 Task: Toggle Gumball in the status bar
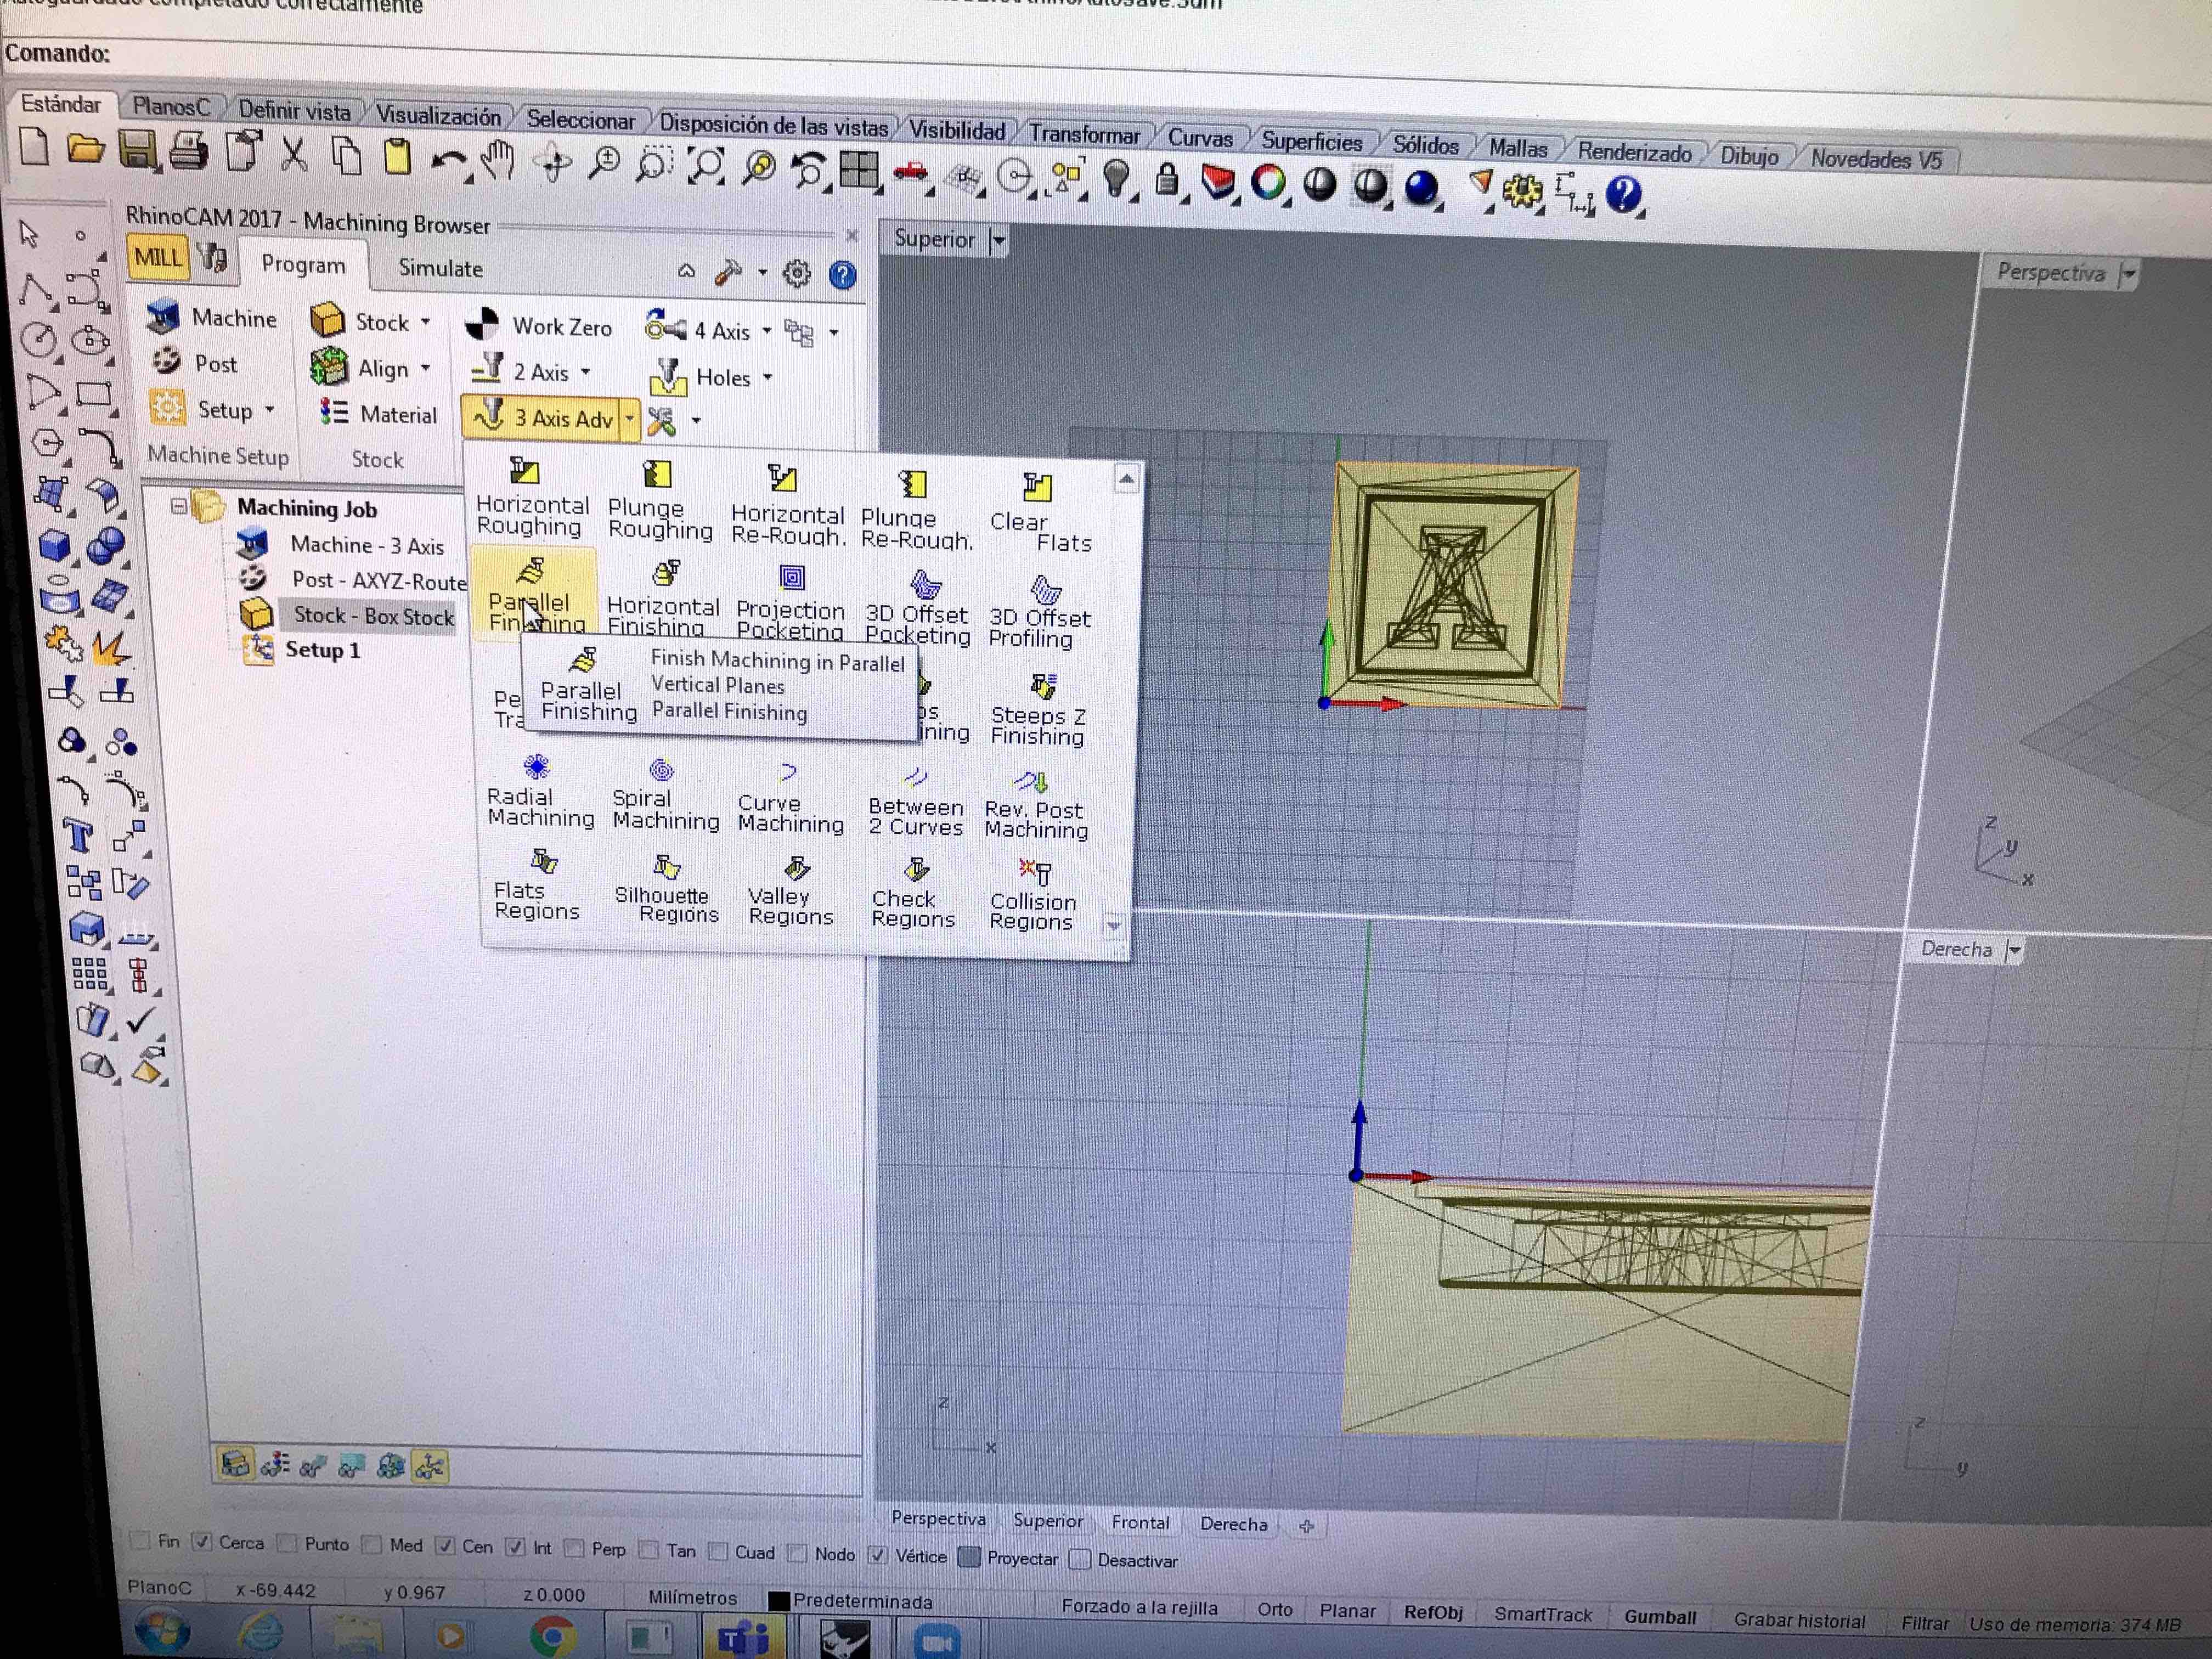click(x=1659, y=1617)
